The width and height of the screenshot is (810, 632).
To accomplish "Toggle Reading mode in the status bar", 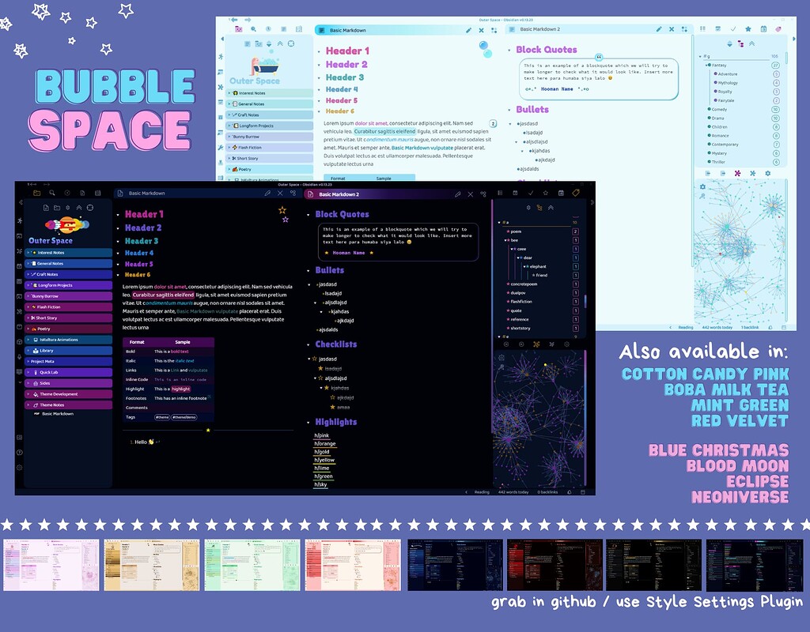I will (x=483, y=491).
